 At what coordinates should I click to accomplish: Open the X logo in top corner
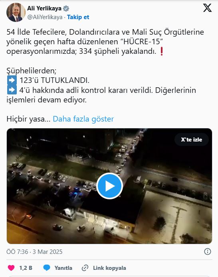207,8
